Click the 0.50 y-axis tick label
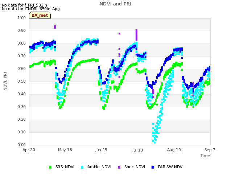This screenshot has height=174, width=232. coord(22,81)
